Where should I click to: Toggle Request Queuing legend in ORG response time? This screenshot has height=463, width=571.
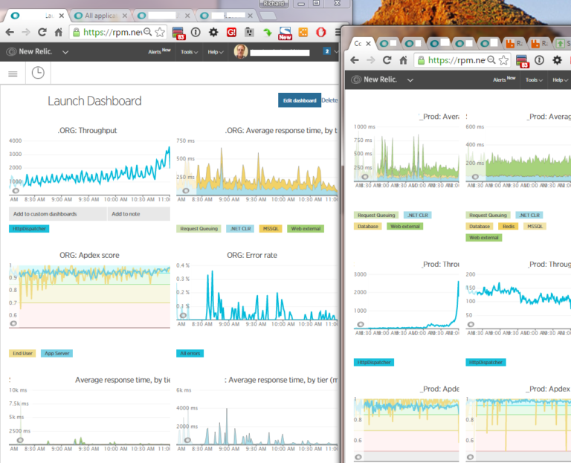pos(199,229)
